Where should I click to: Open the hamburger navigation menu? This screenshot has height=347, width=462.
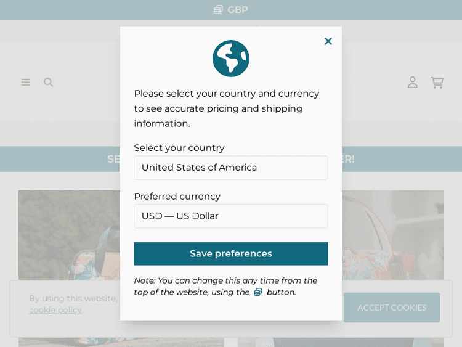[x=25, y=82]
